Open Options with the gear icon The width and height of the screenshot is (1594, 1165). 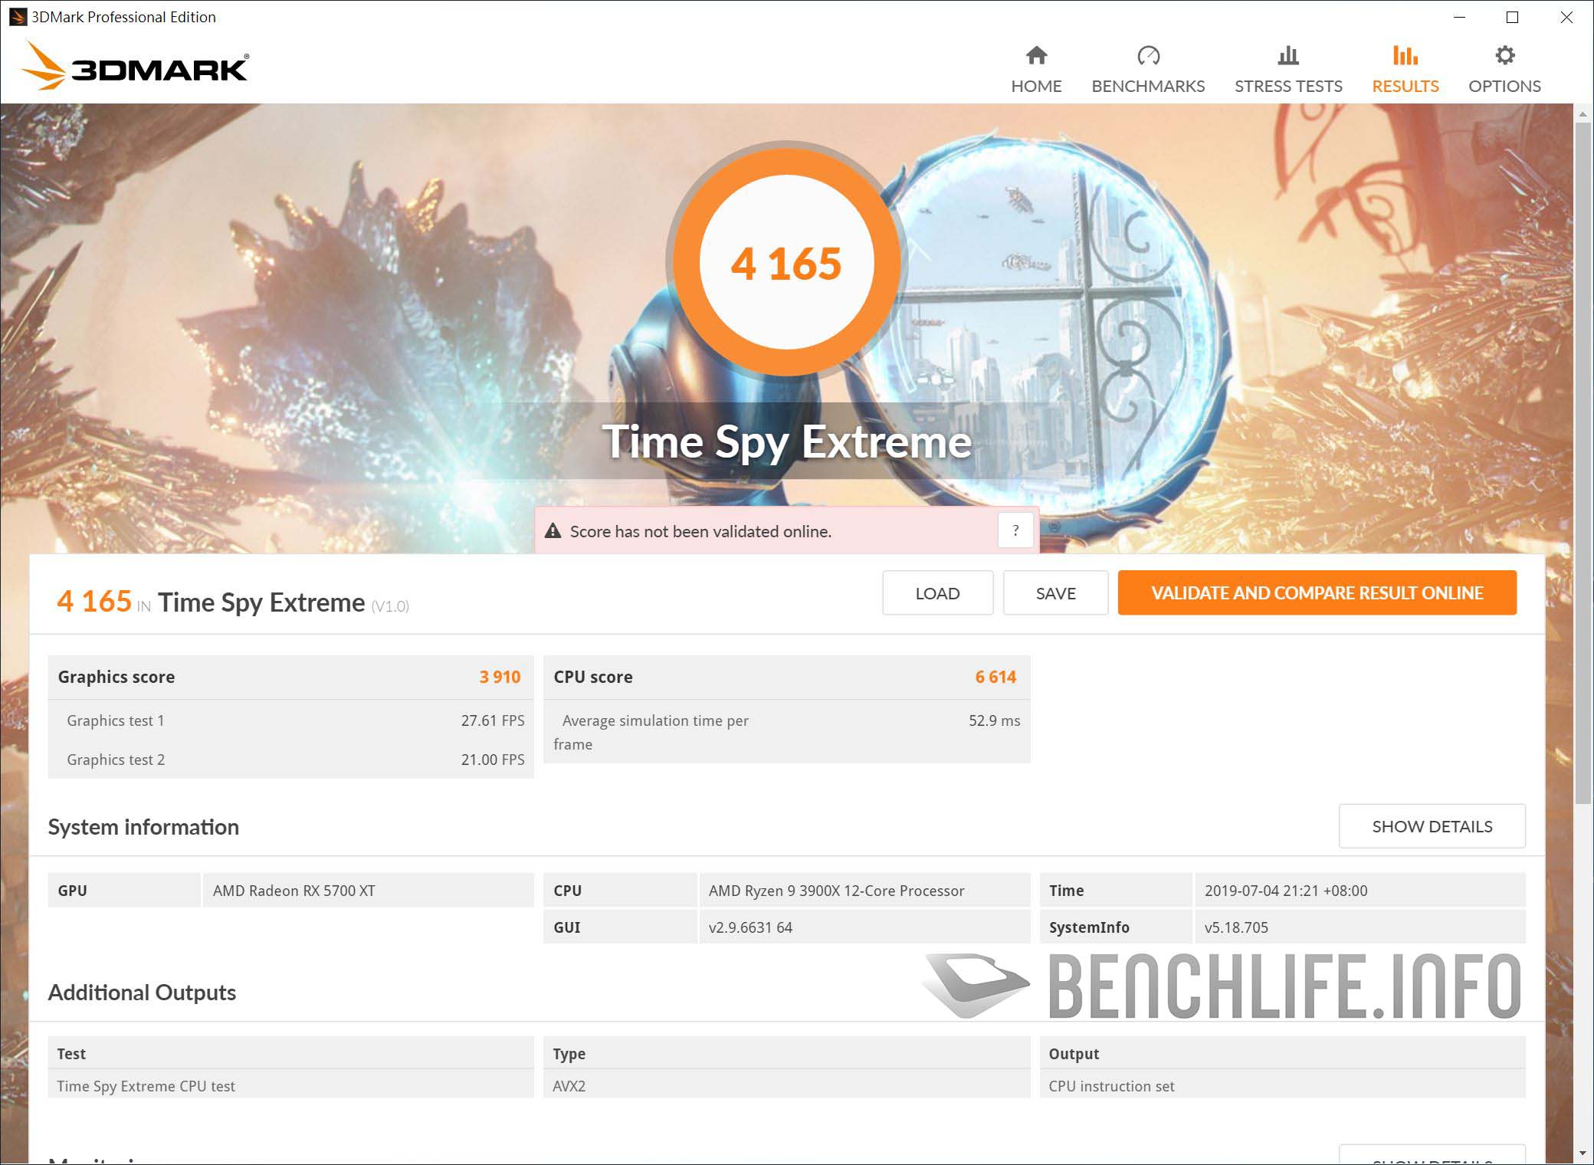(1504, 54)
